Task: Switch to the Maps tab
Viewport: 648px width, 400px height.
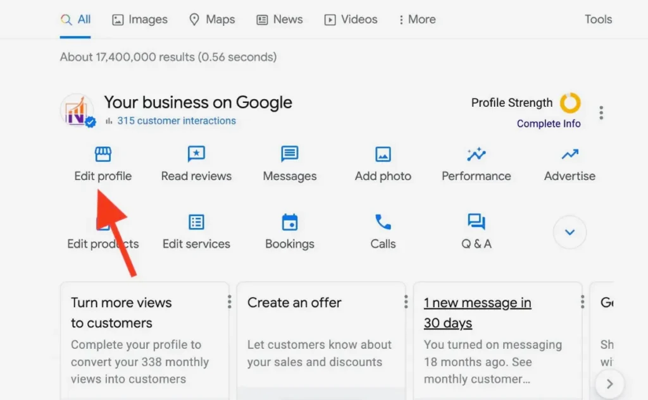Action: [212, 20]
